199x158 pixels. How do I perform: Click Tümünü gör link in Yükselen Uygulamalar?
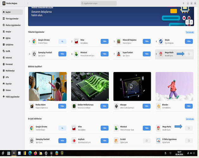pyautogui.click(x=190, y=32)
